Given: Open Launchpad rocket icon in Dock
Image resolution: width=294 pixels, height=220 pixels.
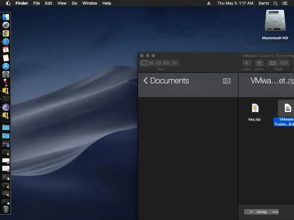Looking at the screenshot, I should [x=6, y=25].
